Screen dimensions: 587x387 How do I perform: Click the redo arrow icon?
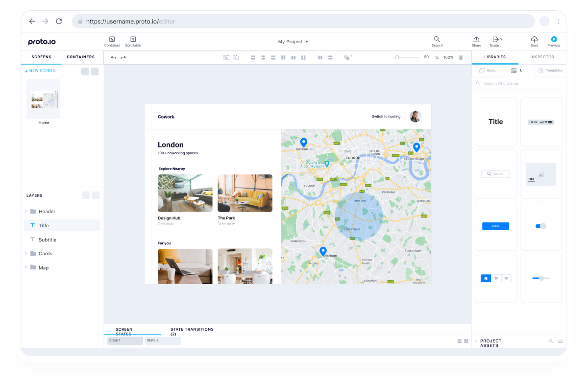(123, 57)
